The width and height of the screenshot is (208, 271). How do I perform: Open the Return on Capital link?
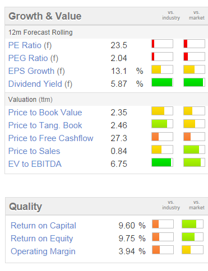(43, 226)
